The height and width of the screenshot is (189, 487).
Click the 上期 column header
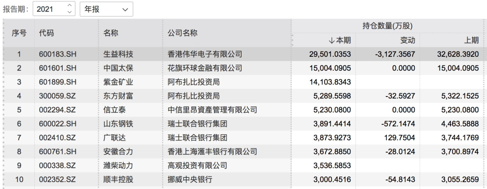pos(472,41)
